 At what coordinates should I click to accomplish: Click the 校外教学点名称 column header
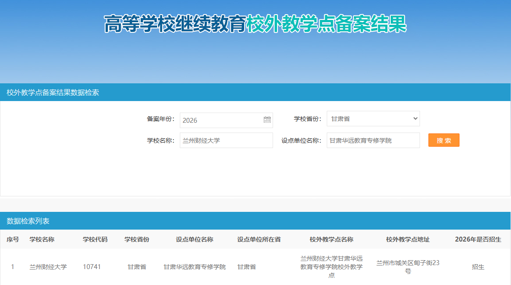coord(332,239)
